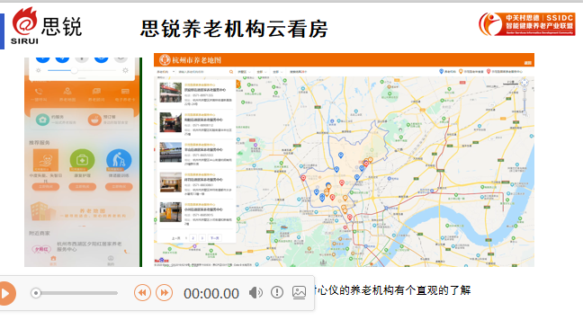Click the picture icon in the audio bar

299,293
